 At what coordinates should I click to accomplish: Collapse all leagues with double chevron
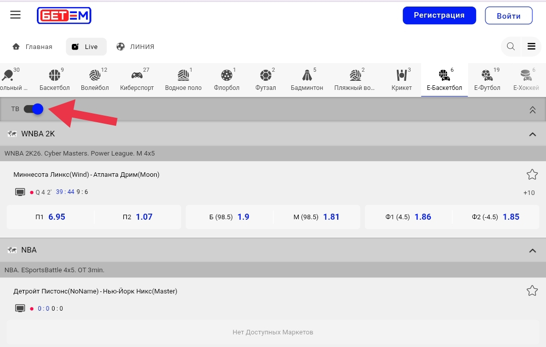[532, 110]
